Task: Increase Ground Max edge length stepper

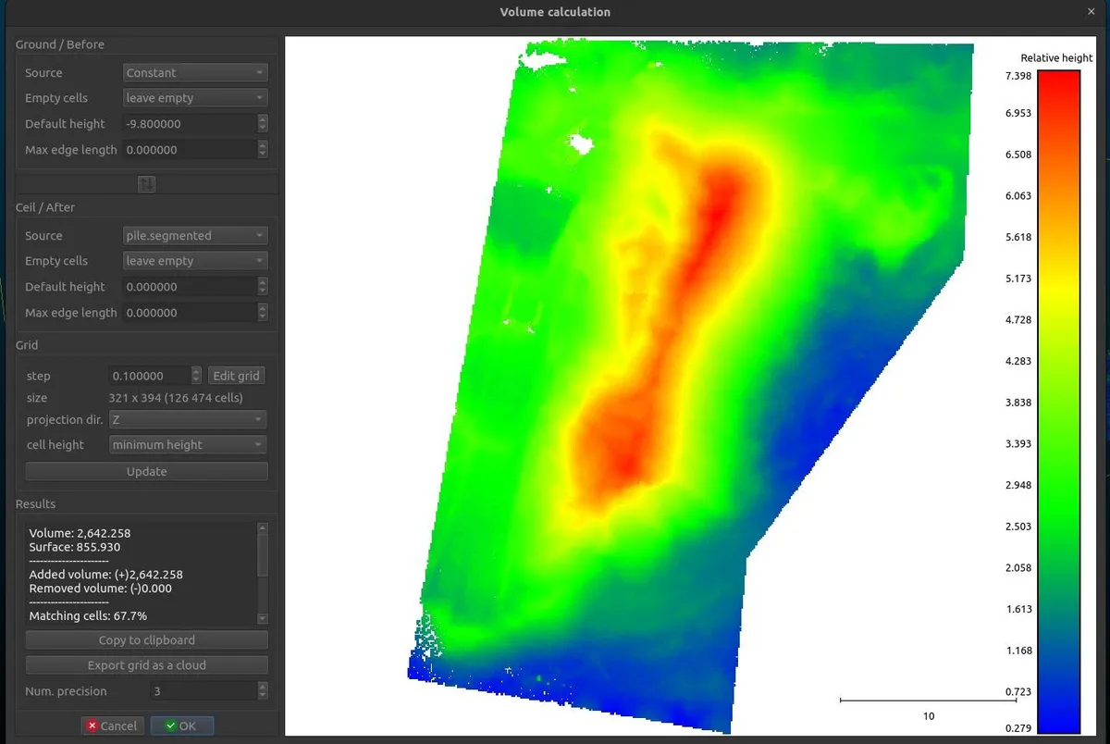Action: coord(263,145)
